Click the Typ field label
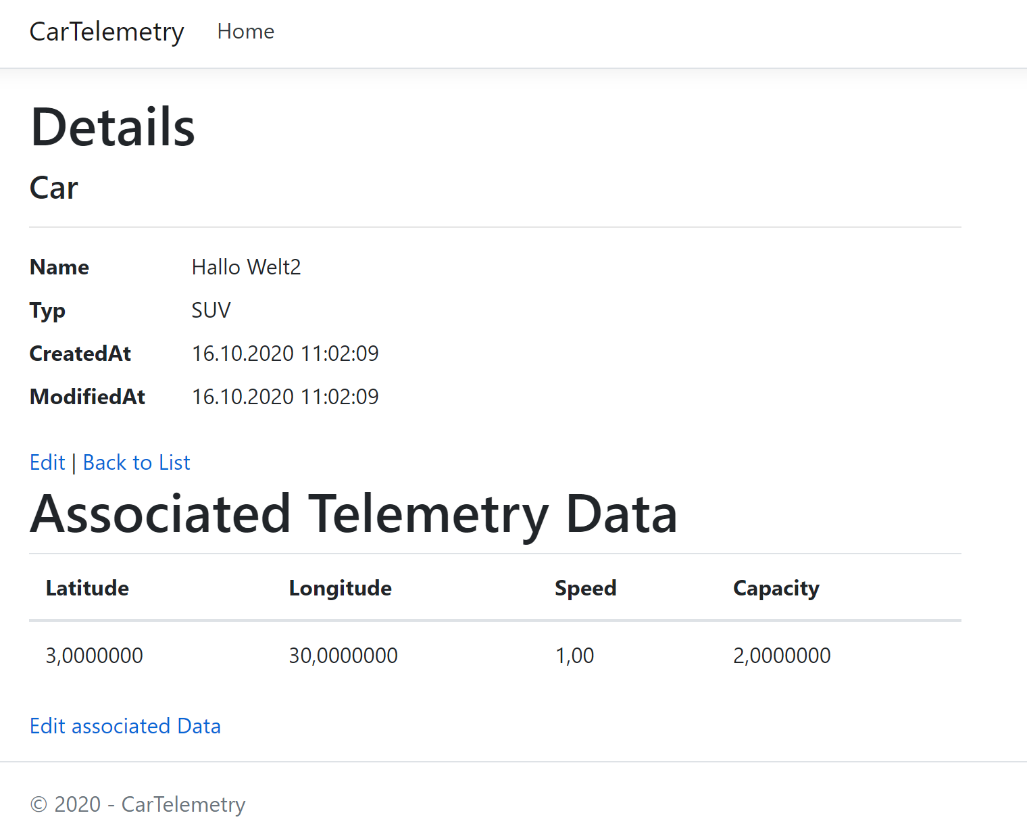 click(x=47, y=310)
